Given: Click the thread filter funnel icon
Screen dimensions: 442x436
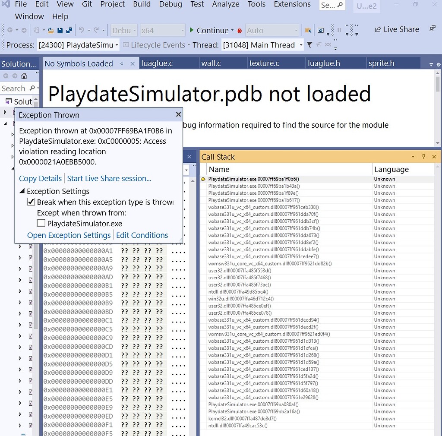Looking at the screenshot, I should tap(309, 45).
